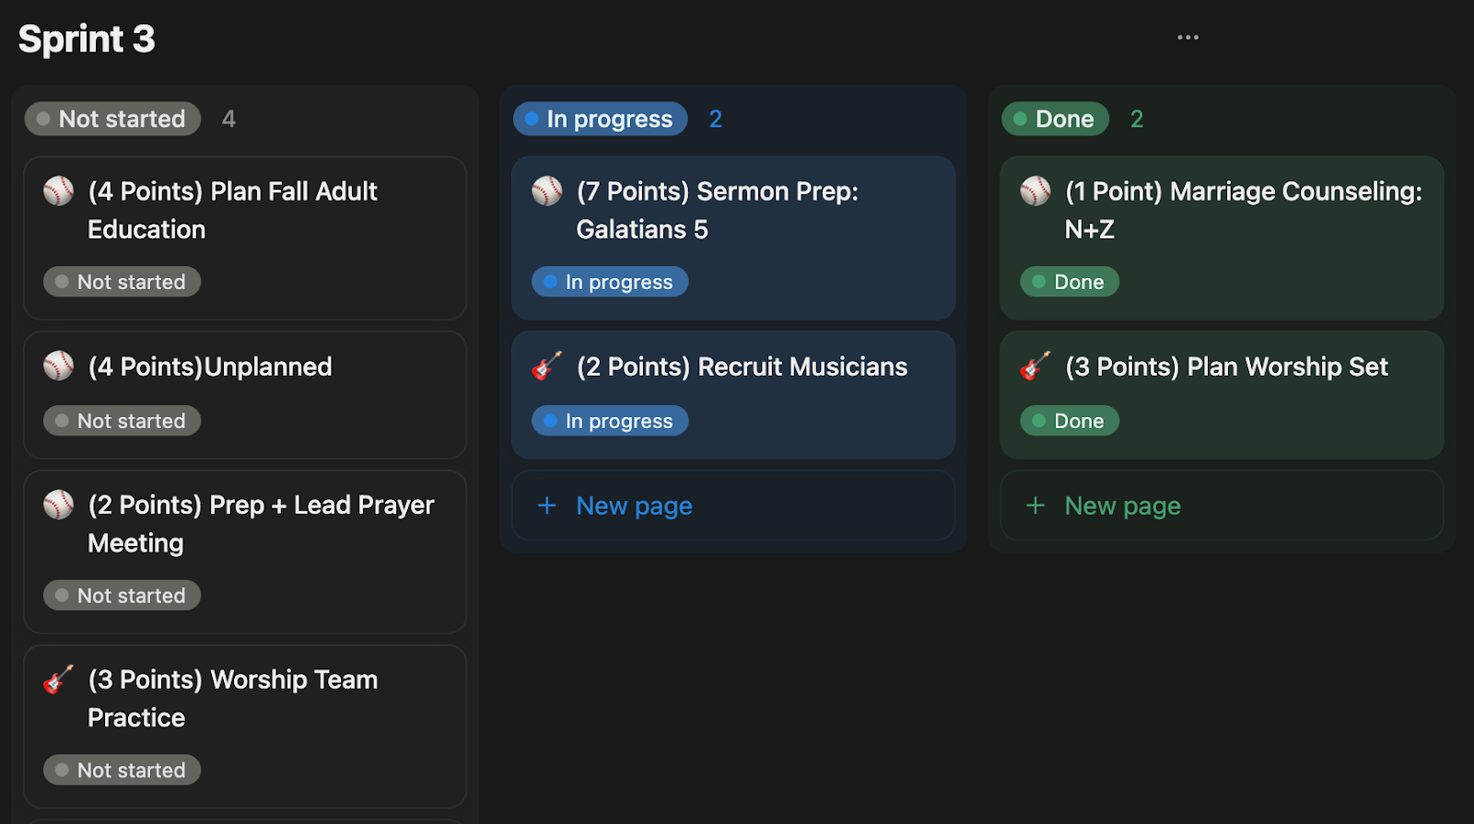Screen dimensions: 1474x824
Task: Add New page in Done column
Action: coord(1122,505)
